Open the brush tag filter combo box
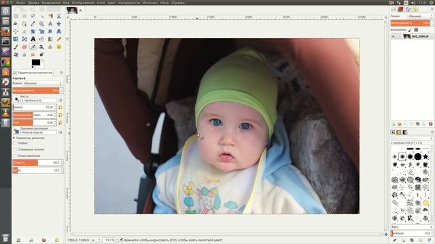This screenshot has width=435, height=244. tap(412, 138)
